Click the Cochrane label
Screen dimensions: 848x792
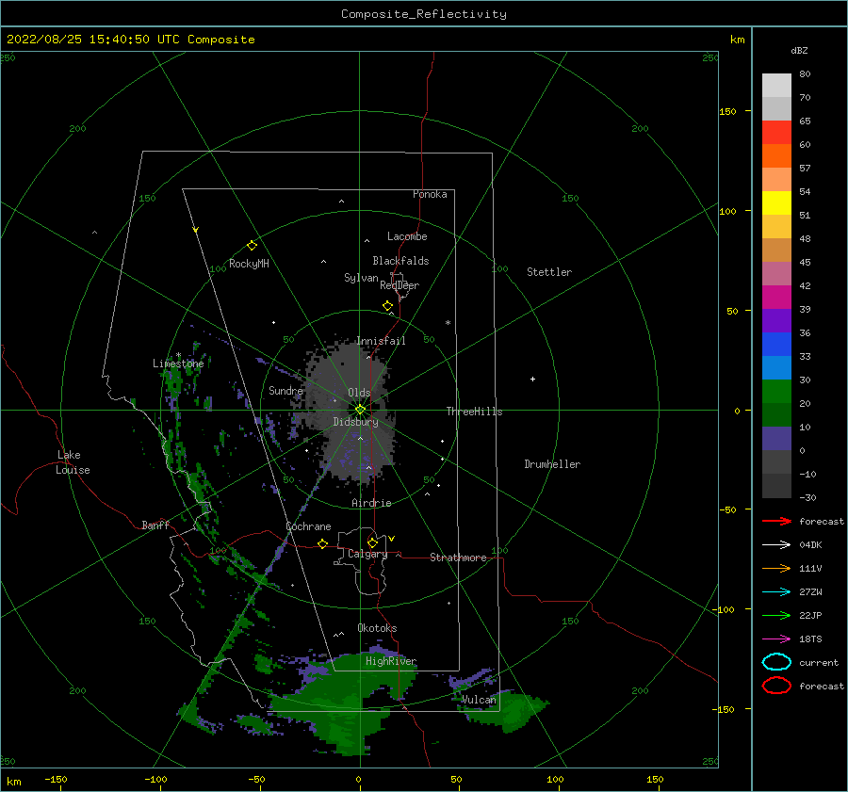pyautogui.click(x=308, y=526)
